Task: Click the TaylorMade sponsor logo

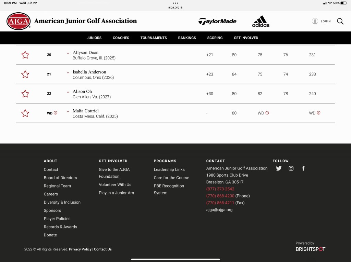Action: click(x=217, y=21)
